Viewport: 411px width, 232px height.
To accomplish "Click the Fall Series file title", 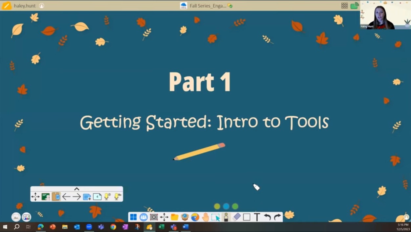I will click(x=207, y=6).
